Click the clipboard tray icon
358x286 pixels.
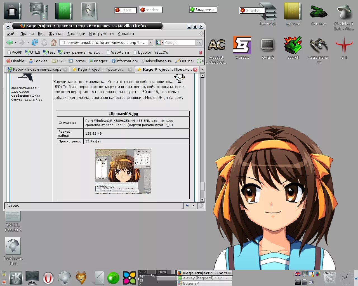pyautogui.click(x=305, y=282)
